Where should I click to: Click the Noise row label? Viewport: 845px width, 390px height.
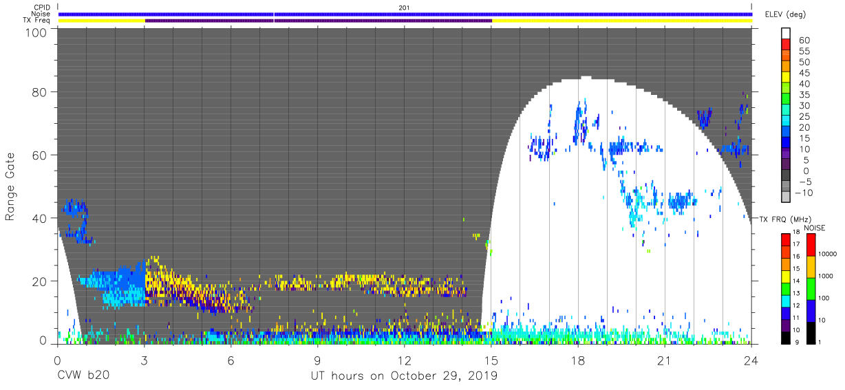pyautogui.click(x=41, y=14)
